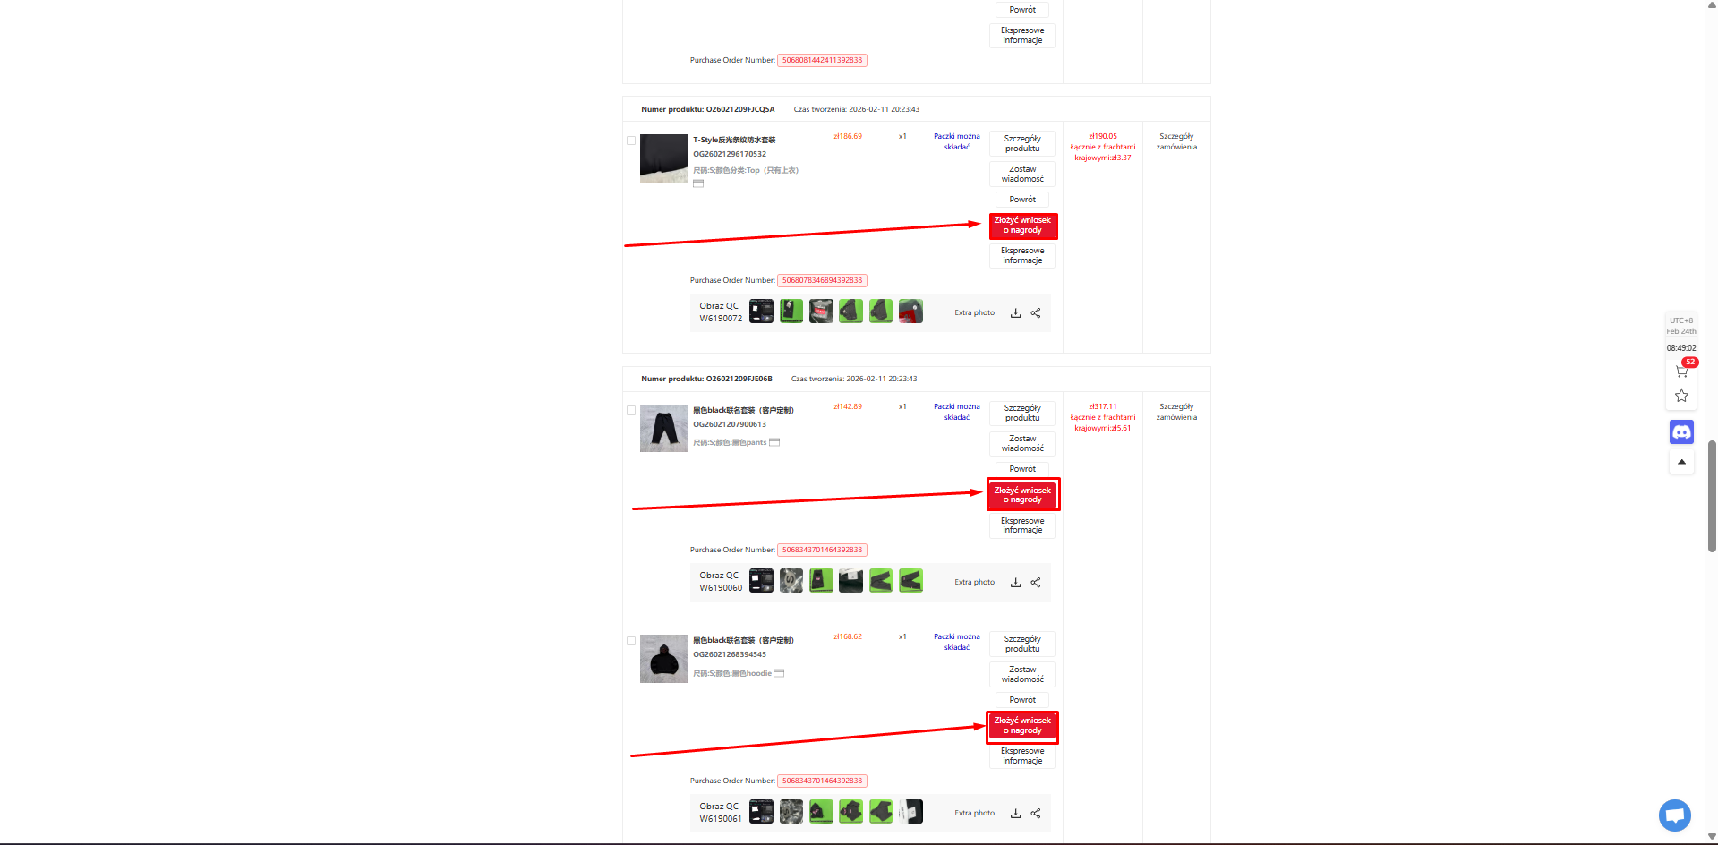This screenshot has width=1718, height=845.
Task: Select the T-Style item checkbox
Action: [x=631, y=141]
